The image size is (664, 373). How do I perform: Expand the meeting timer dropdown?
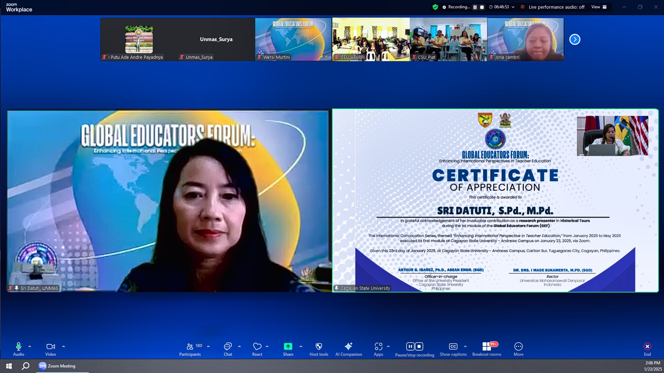513,7
